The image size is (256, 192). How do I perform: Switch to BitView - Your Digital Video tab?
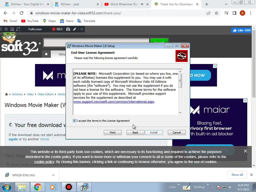click(27, 4)
